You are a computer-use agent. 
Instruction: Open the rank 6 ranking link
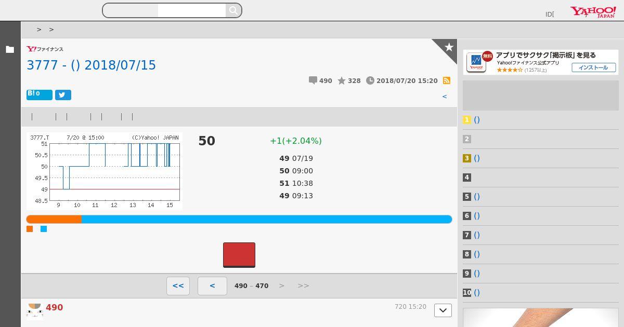[x=477, y=216]
